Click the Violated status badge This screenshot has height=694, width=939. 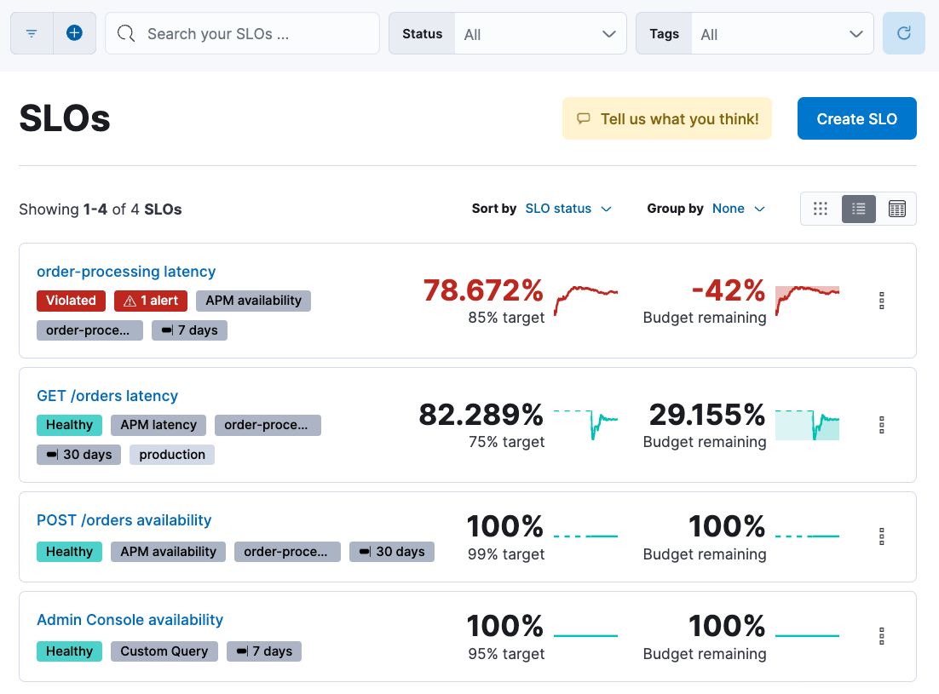[71, 300]
